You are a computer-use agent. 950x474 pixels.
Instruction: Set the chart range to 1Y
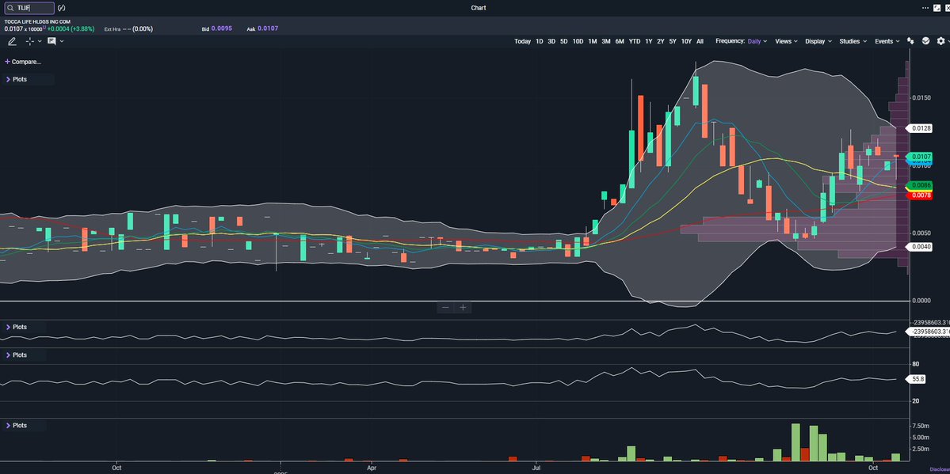click(x=649, y=41)
